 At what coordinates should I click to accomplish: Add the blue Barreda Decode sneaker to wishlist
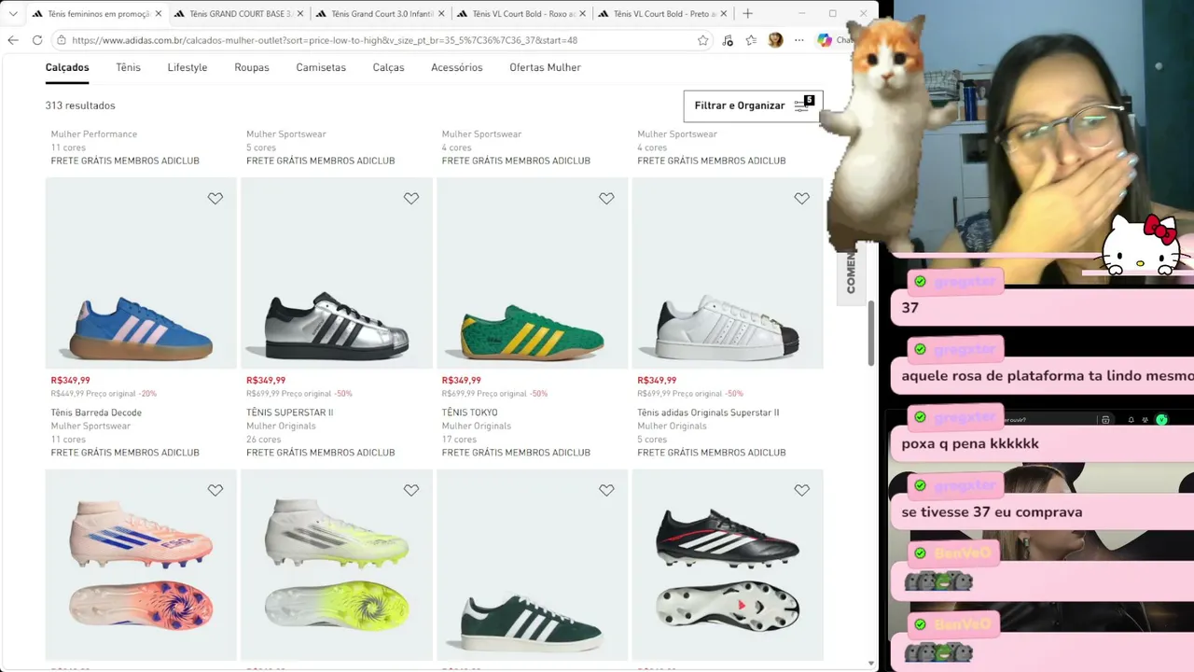(x=215, y=198)
